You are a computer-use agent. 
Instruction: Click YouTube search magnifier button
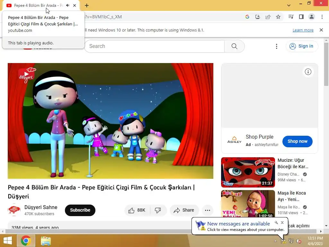coord(234,46)
